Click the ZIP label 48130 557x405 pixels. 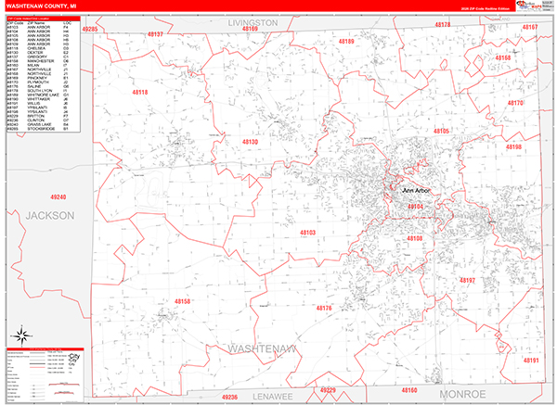tap(250, 142)
